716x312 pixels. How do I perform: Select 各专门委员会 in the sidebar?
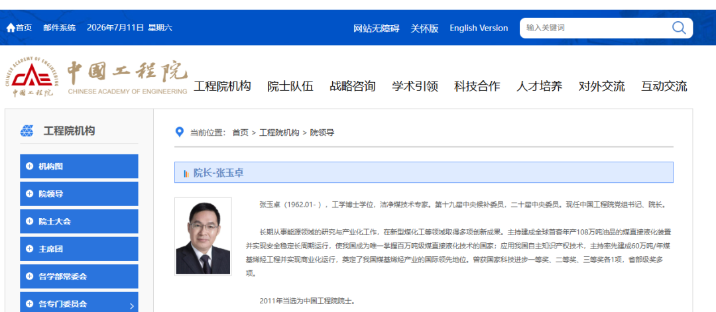coord(79,302)
